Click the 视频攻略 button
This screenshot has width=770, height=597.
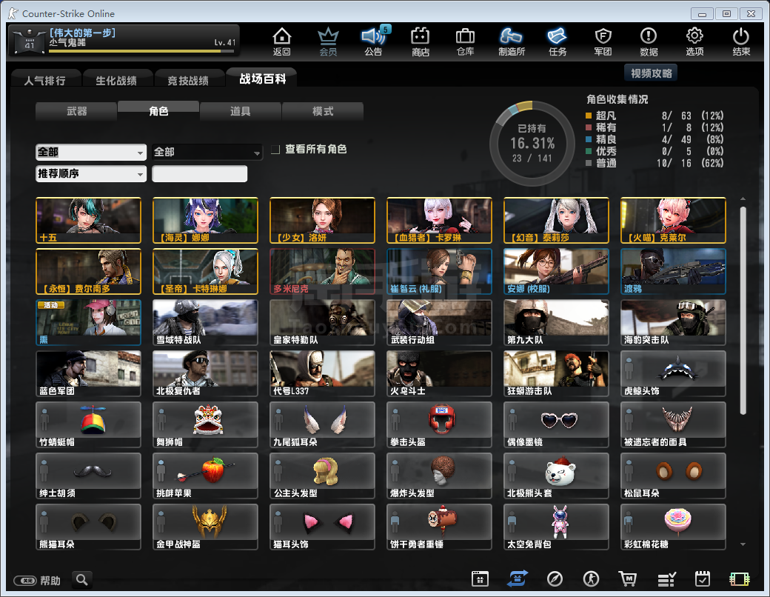651,73
